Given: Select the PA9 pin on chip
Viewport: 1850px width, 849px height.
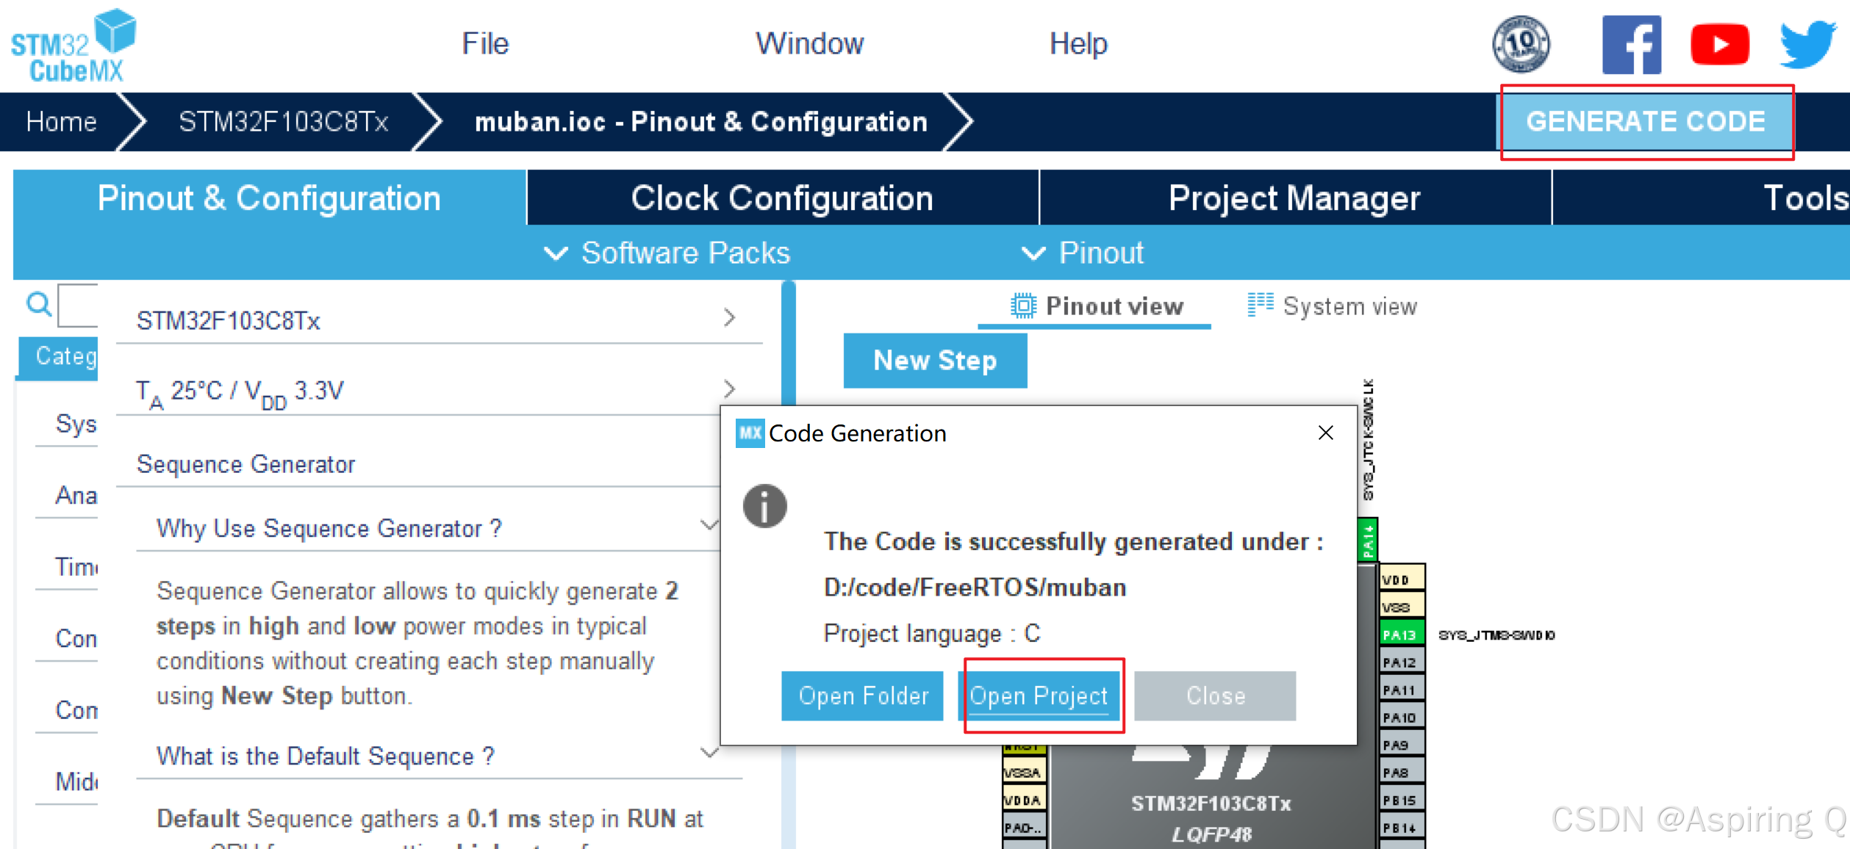Looking at the screenshot, I should (1402, 744).
